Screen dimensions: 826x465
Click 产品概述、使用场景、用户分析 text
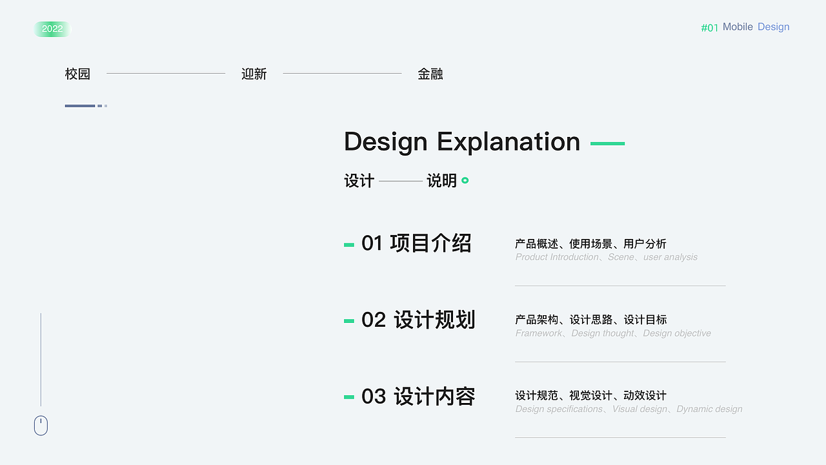click(590, 243)
